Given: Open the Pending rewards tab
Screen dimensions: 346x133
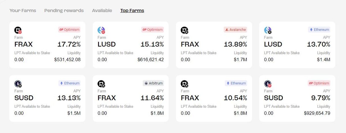Looking at the screenshot, I should pos(64,11).
